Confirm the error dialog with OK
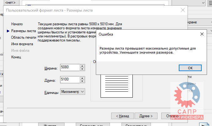The width and height of the screenshot is (212, 126). coord(190,68)
